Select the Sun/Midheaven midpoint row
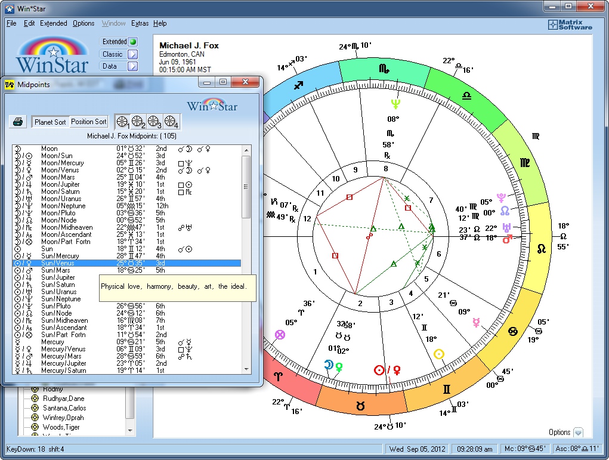 pos(127,320)
